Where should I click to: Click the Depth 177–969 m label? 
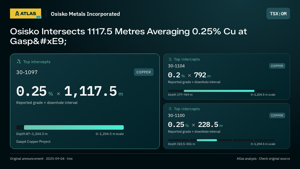[180, 95]
